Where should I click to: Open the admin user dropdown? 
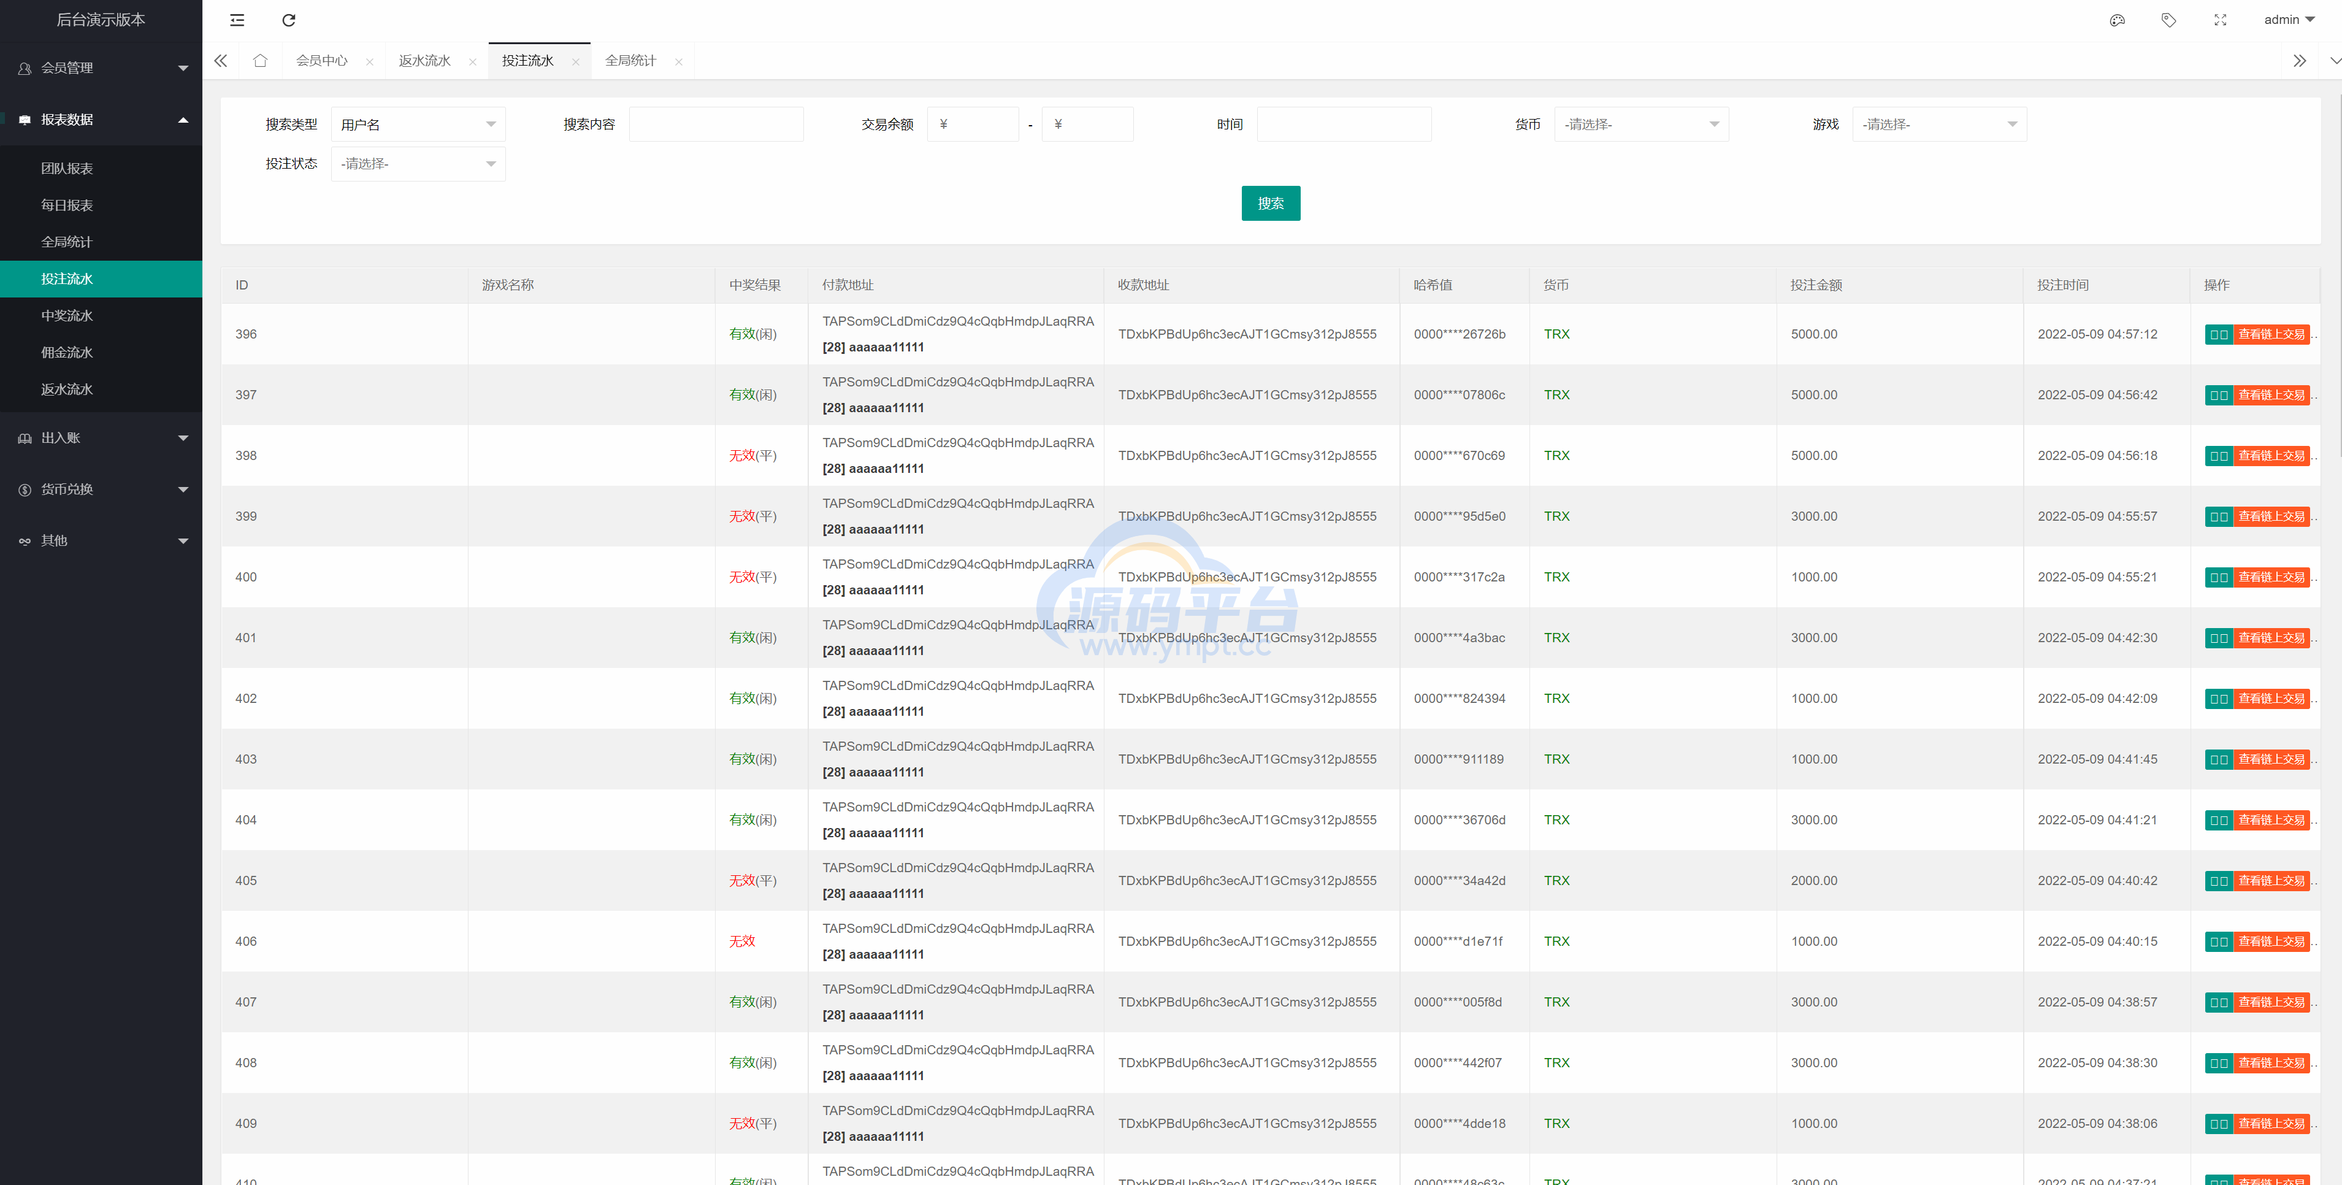pos(2289,20)
